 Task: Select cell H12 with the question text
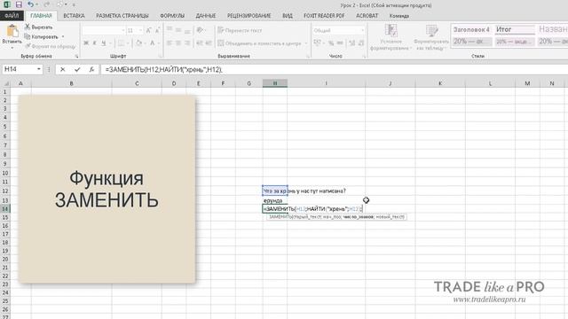tap(275, 191)
